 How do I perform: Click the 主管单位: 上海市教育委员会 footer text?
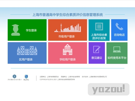(49, 77)
